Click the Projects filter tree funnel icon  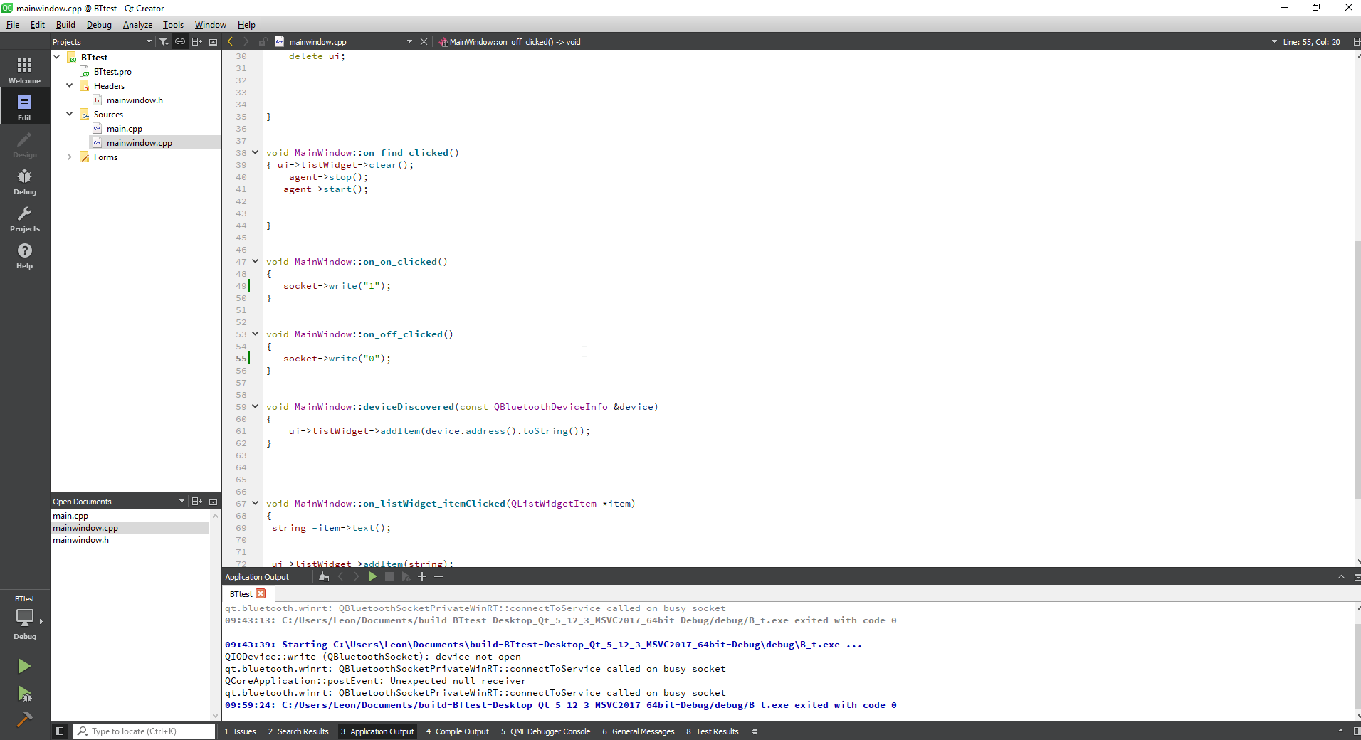click(164, 41)
